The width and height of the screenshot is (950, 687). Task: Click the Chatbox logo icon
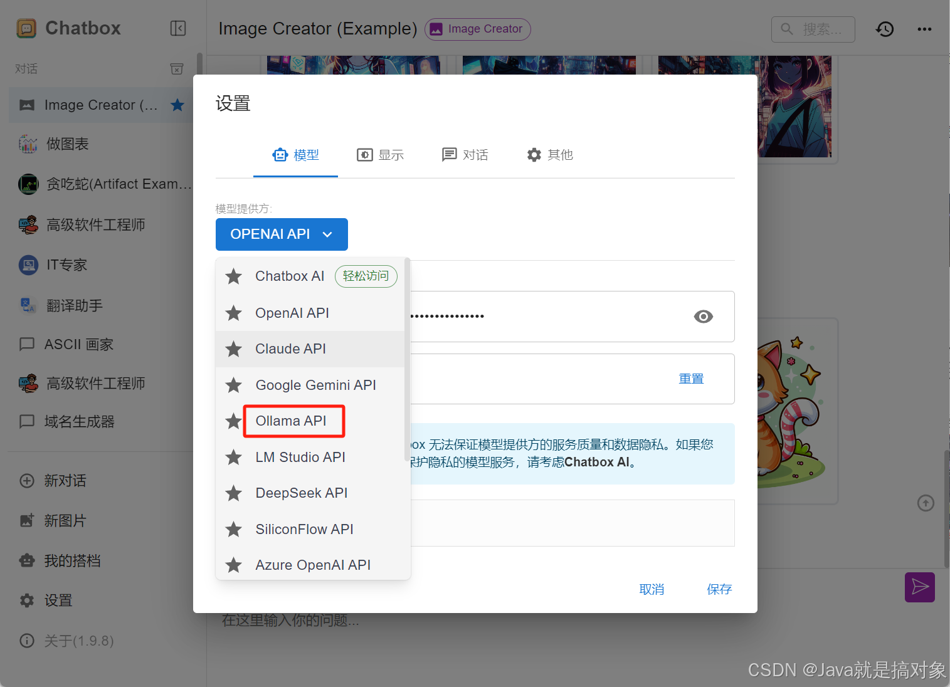[26, 28]
